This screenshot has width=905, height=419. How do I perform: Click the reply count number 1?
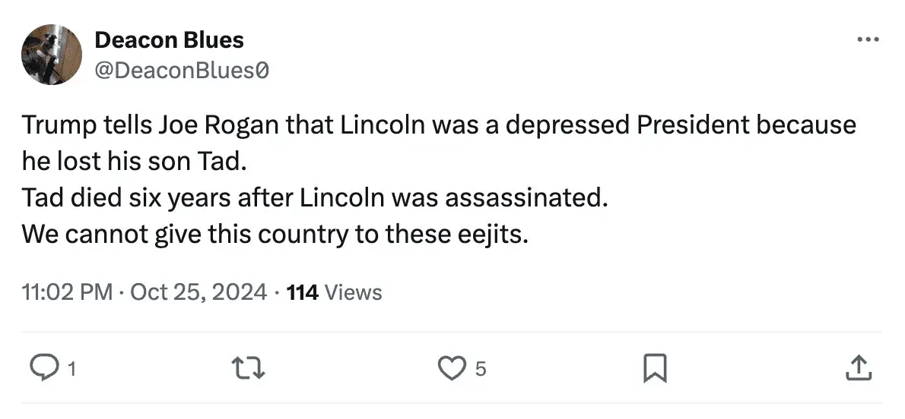click(x=71, y=370)
